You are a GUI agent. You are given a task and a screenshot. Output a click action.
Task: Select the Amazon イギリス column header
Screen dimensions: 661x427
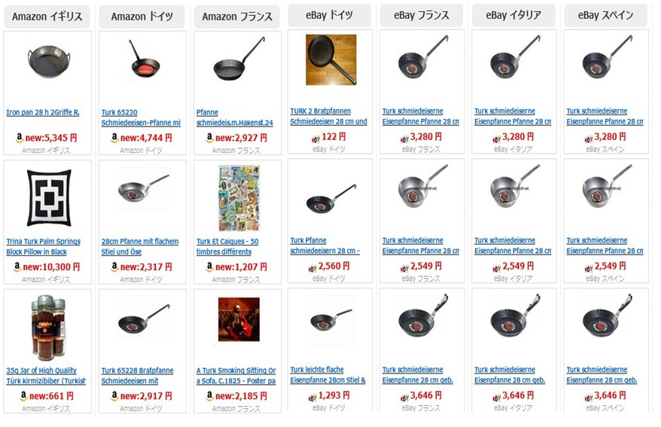pyautogui.click(x=47, y=17)
